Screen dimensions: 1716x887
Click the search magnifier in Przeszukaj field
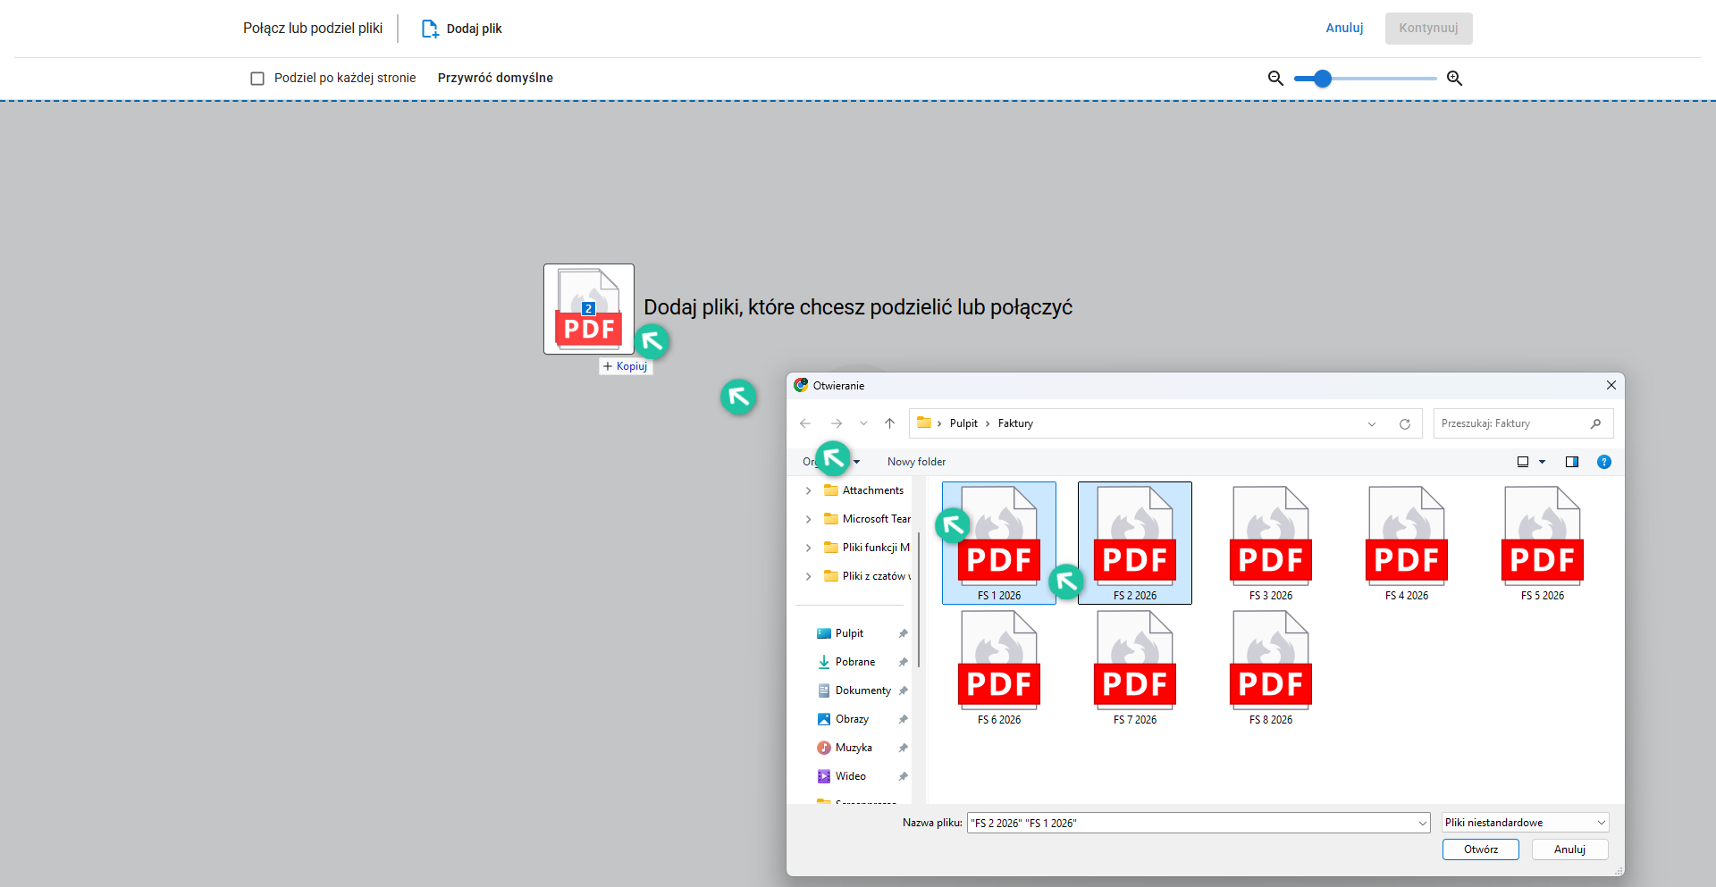point(1595,423)
